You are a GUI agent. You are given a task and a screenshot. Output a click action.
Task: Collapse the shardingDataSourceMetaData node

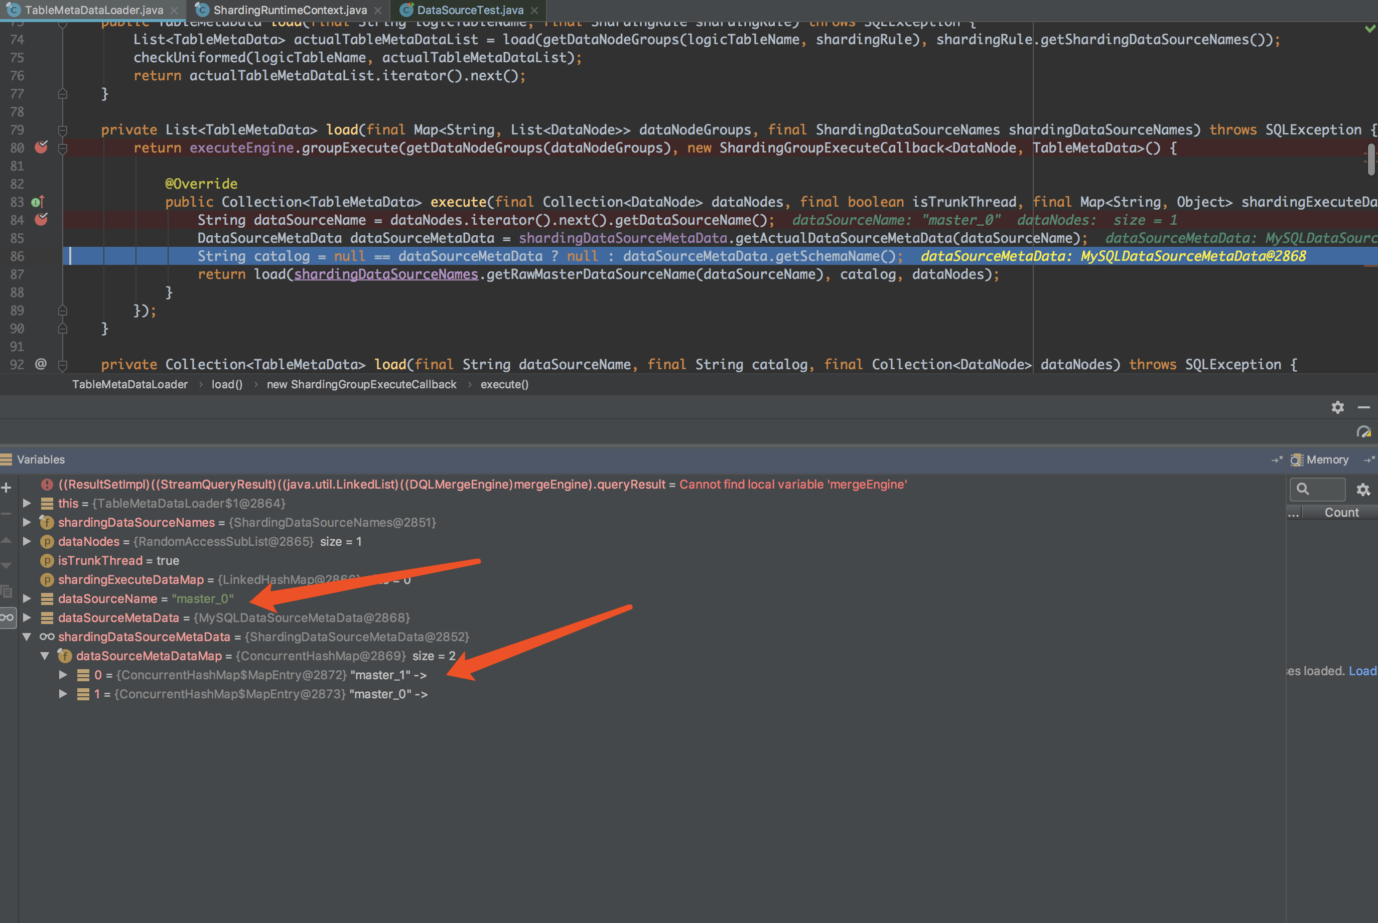(x=27, y=637)
